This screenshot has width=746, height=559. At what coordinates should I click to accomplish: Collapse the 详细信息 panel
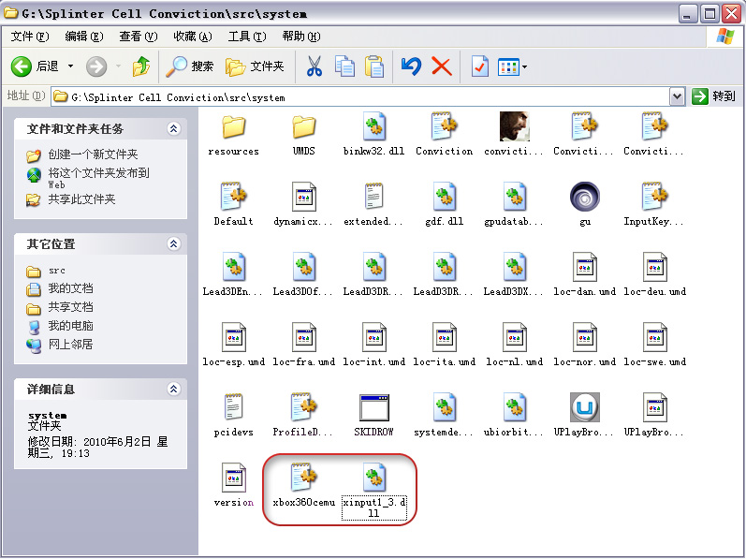coord(173,390)
